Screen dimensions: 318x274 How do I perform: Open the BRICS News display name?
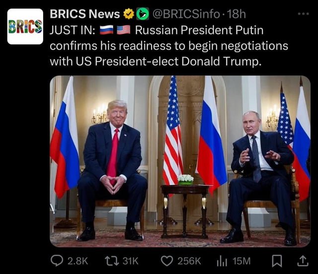point(85,14)
